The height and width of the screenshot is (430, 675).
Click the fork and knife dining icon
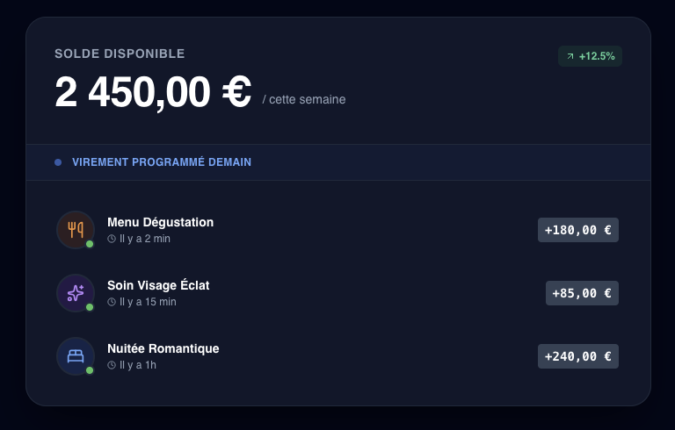click(76, 230)
